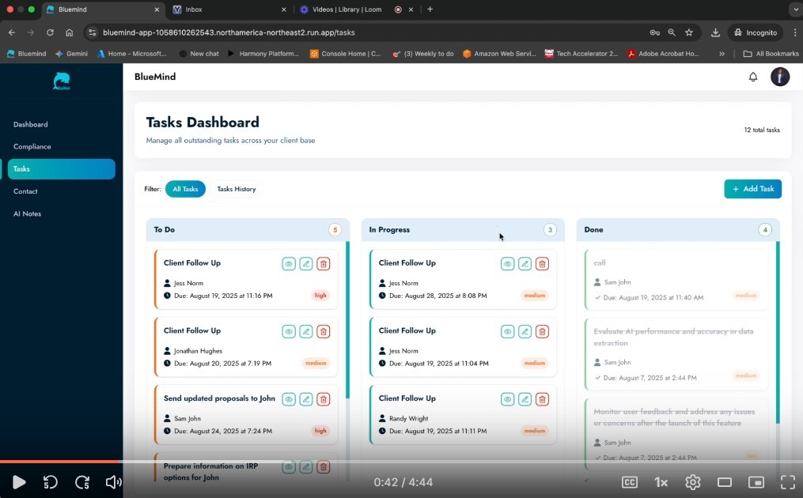This screenshot has height=498, width=803.
Task: Edit Jonathan Hughes follow up task
Action: click(306, 332)
